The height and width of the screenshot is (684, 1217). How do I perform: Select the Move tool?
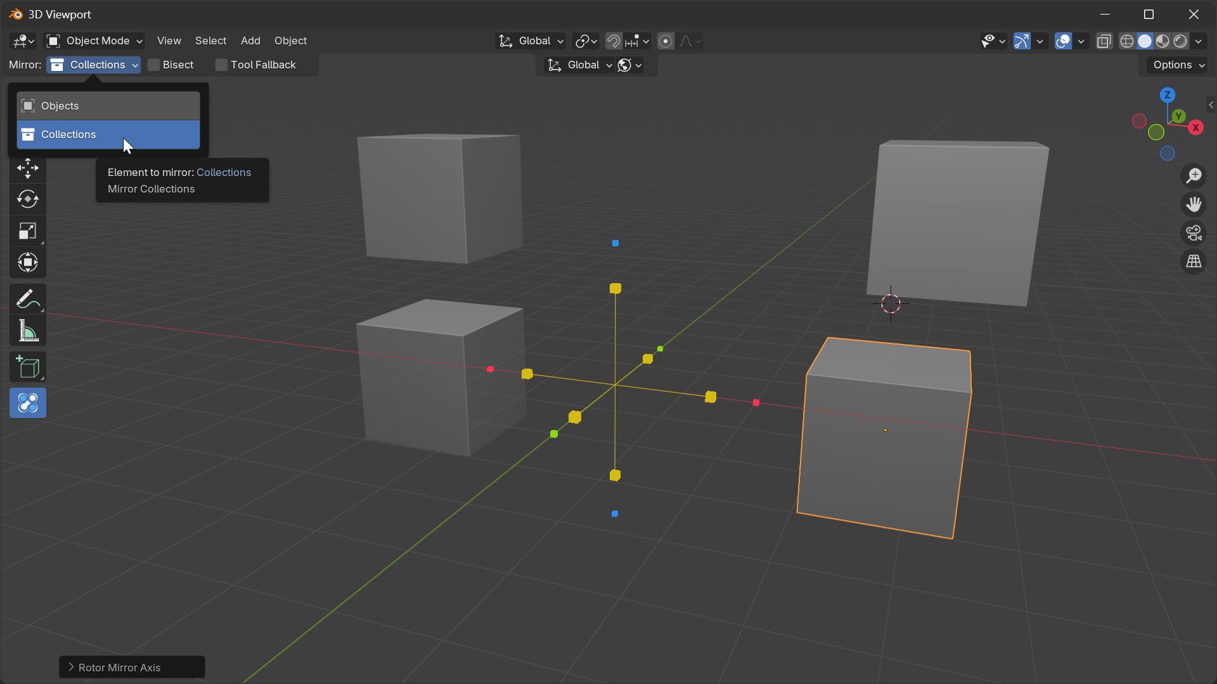(x=27, y=169)
